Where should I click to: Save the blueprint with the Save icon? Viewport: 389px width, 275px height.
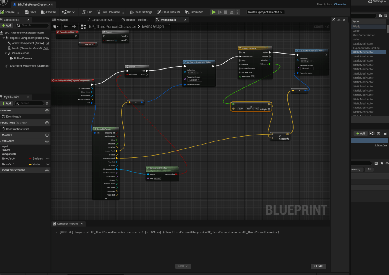point(30,12)
